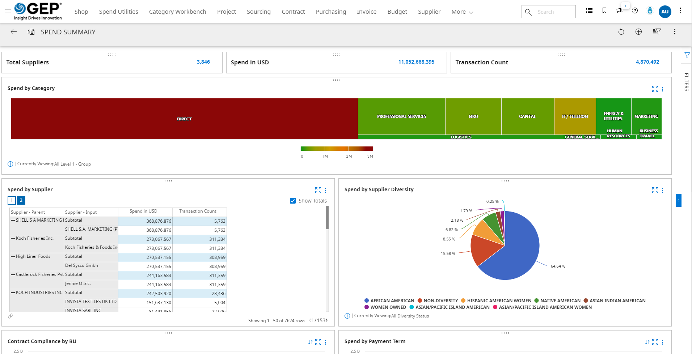The height and width of the screenshot is (354, 692).
Task: Open announcements via the megaphone icon
Action: click(619, 10)
